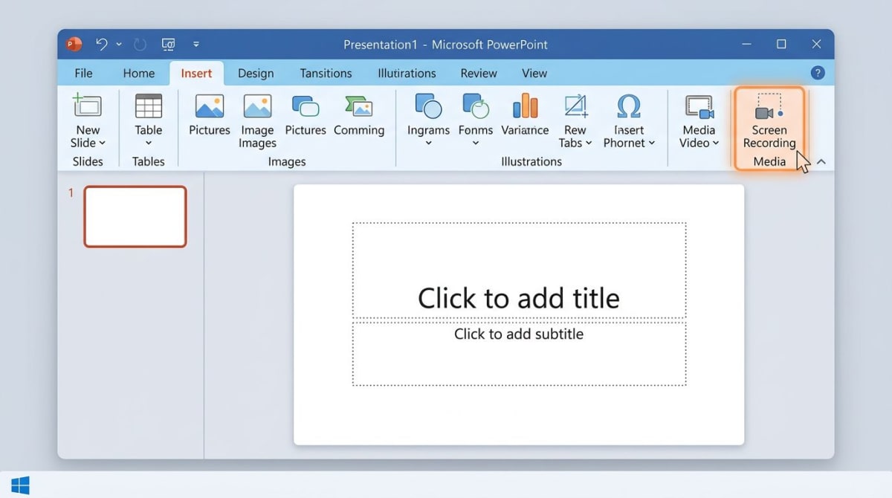The width and height of the screenshot is (892, 498).
Task: Open the File menu
Action: coord(83,73)
